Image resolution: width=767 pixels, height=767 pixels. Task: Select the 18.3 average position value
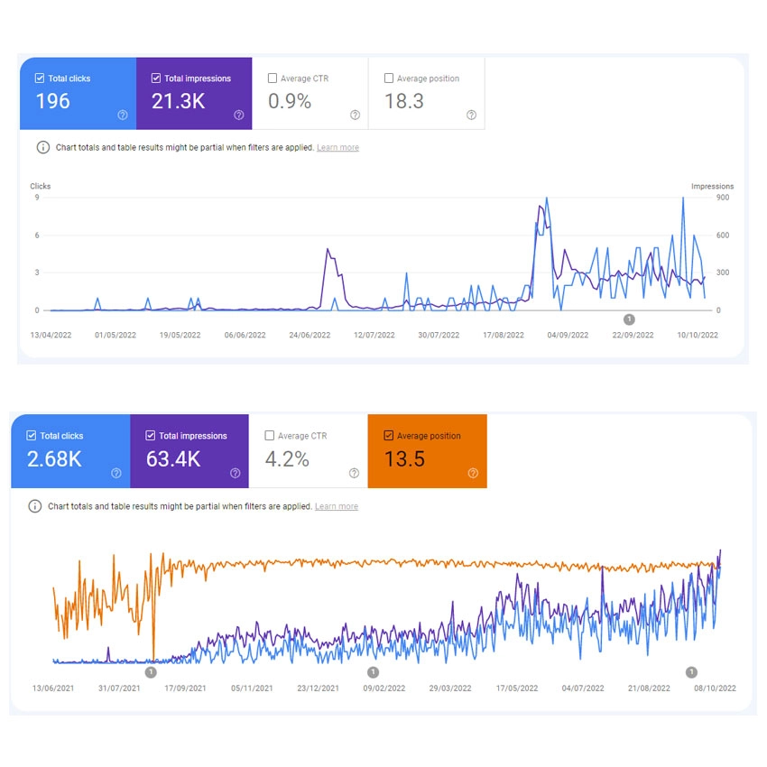404,101
